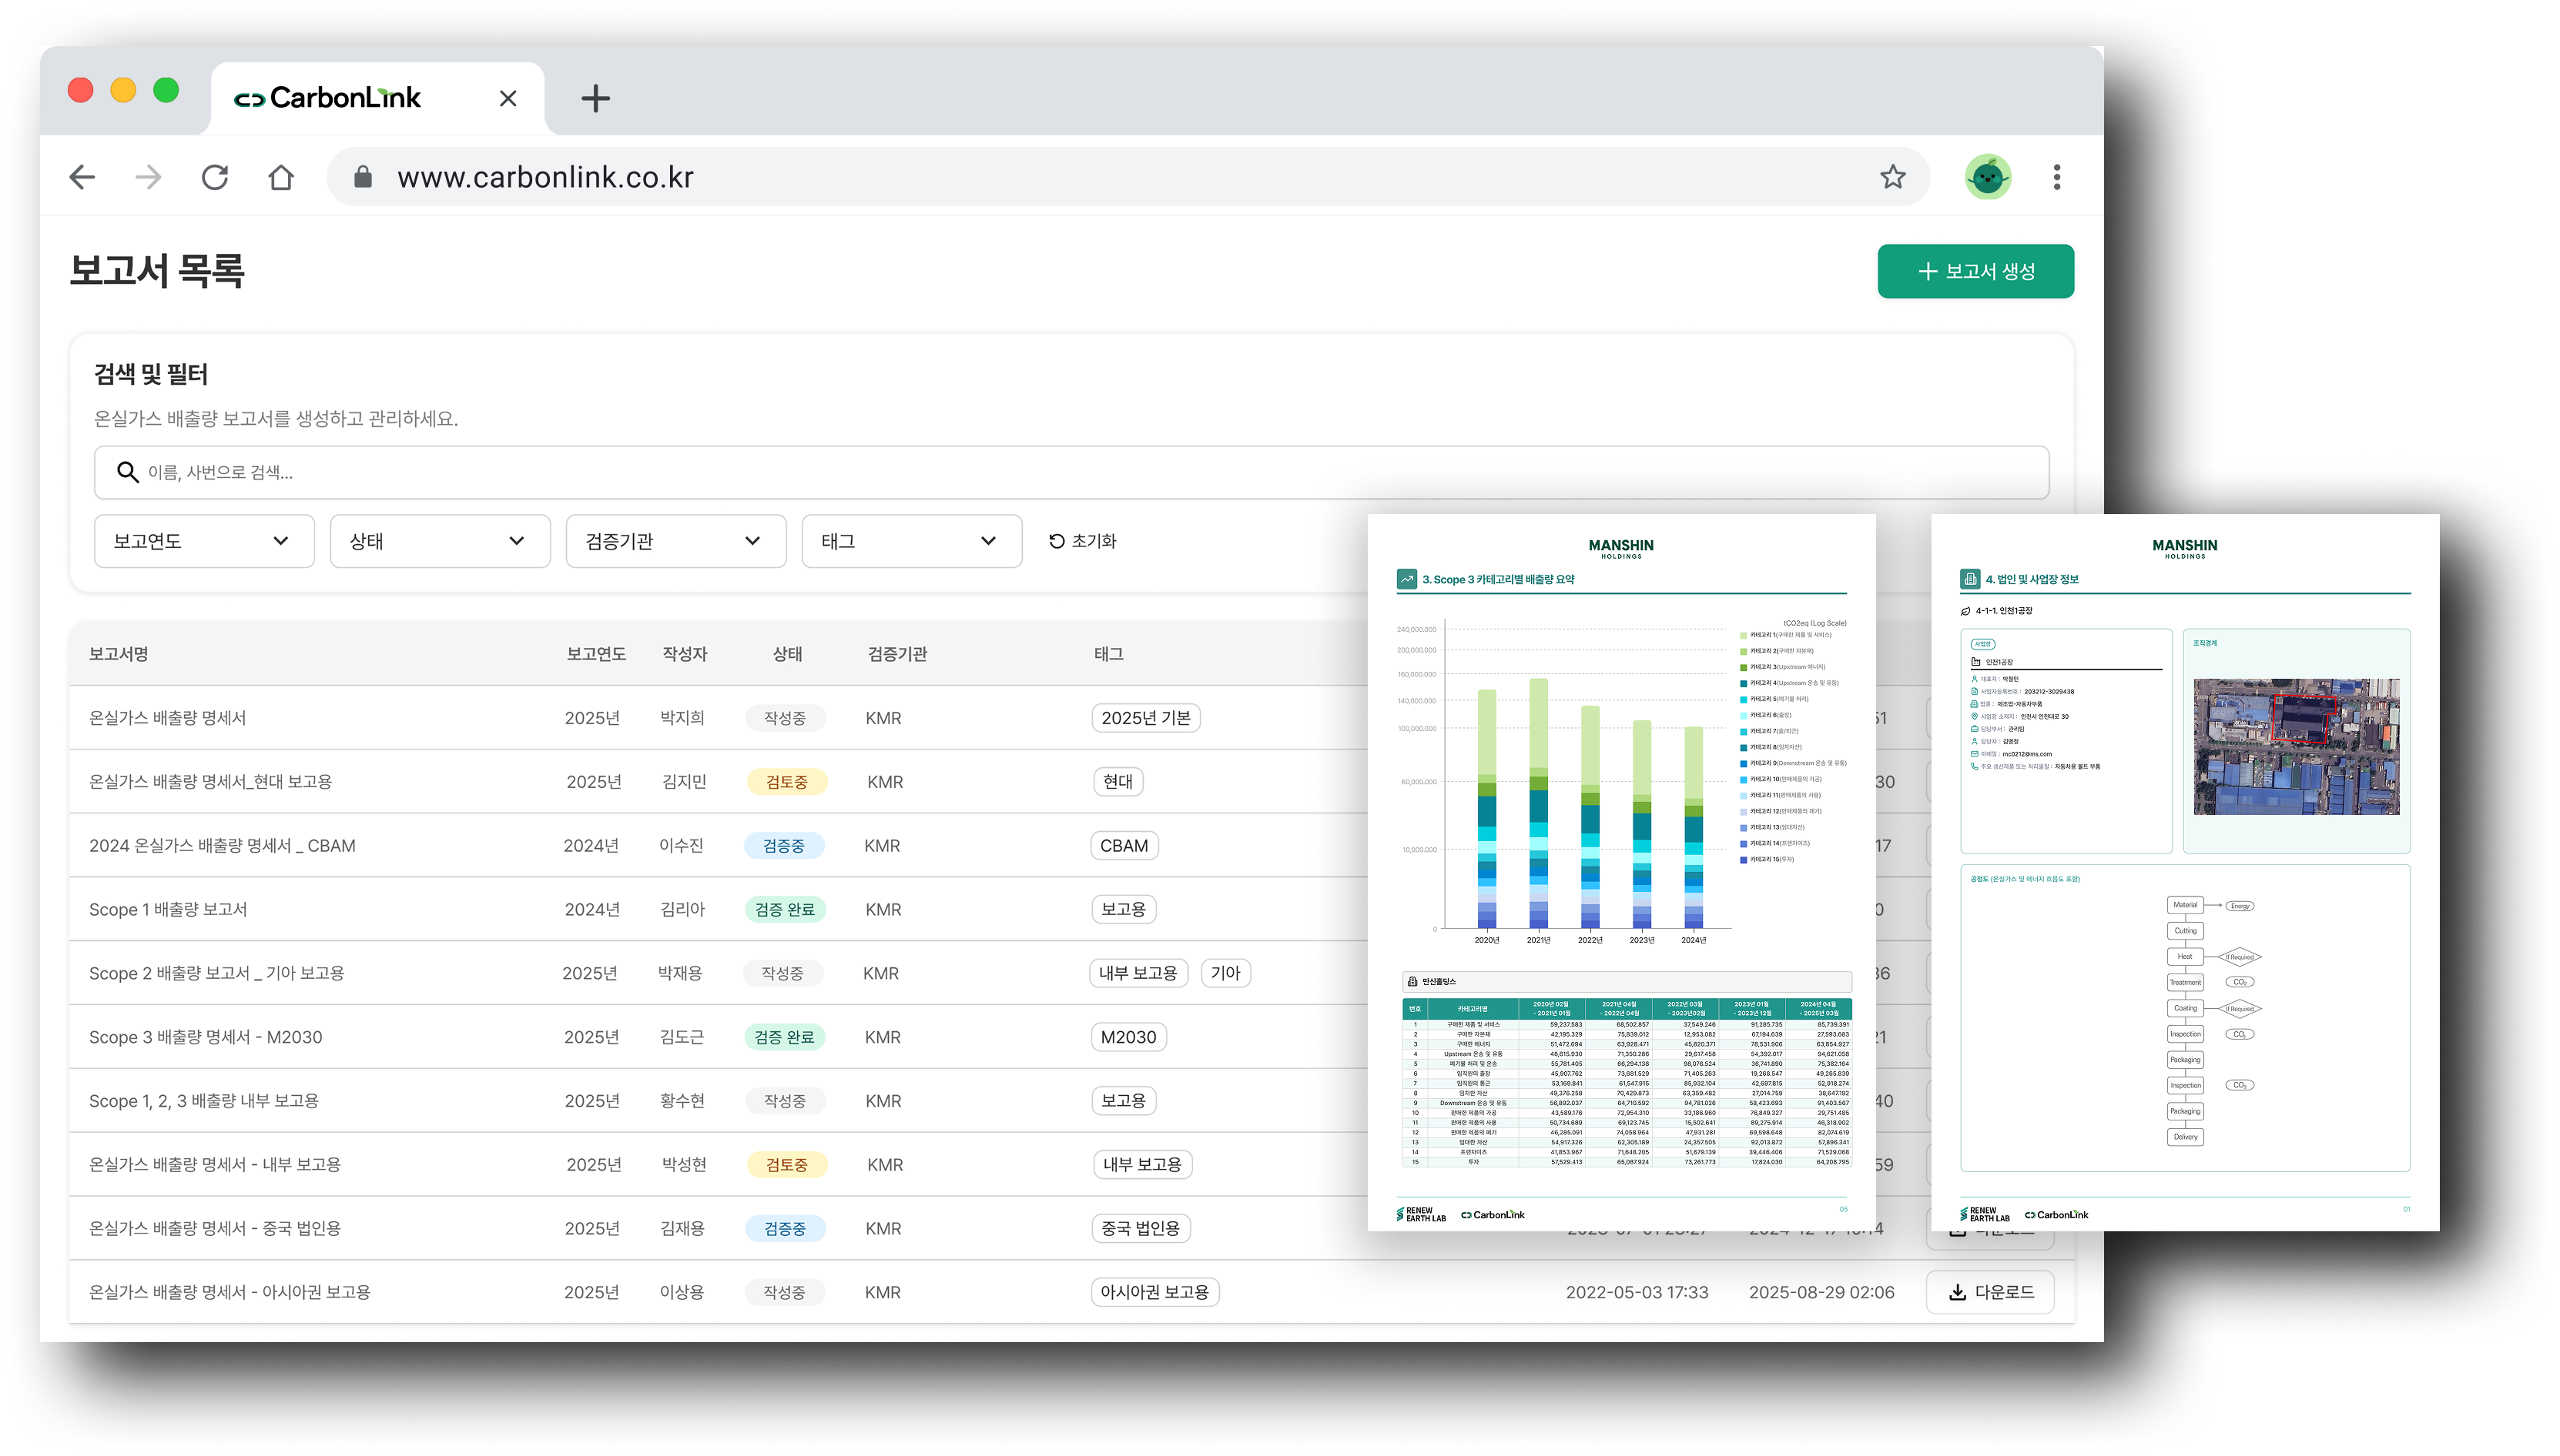This screenshot has width=2560, height=1456.
Task: Click the bookmark star in the address bar
Action: click(x=1892, y=177)
